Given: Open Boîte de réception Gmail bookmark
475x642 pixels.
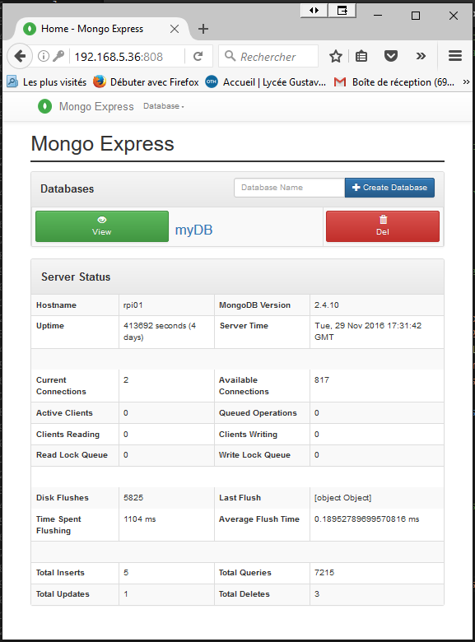Looking at the screenshot, I should coord(394,82).
